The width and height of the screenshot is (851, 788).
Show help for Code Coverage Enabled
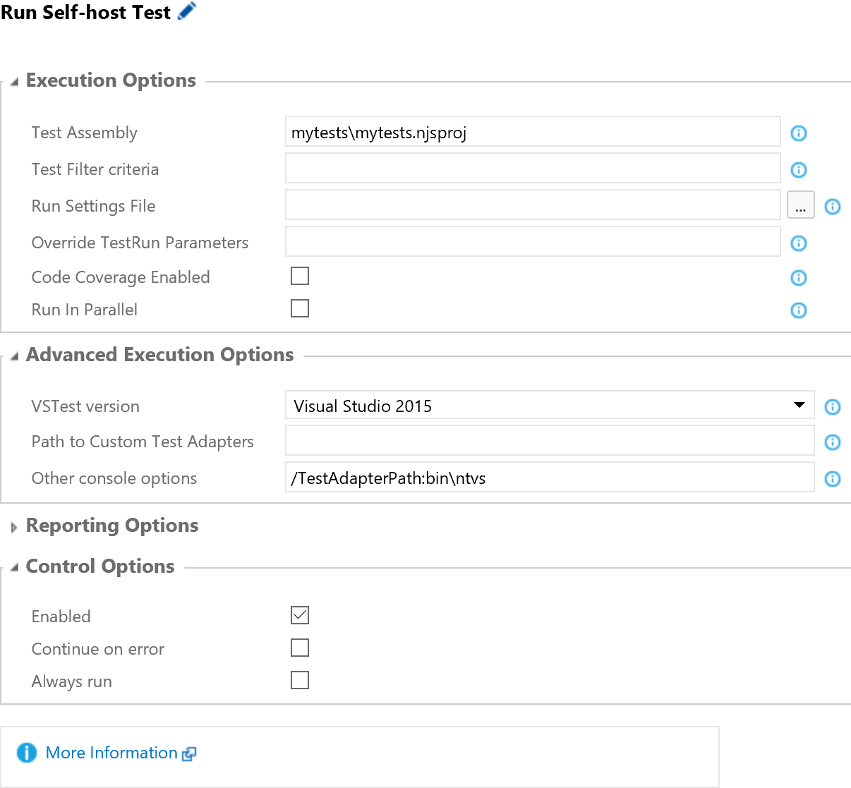[798, 277]
